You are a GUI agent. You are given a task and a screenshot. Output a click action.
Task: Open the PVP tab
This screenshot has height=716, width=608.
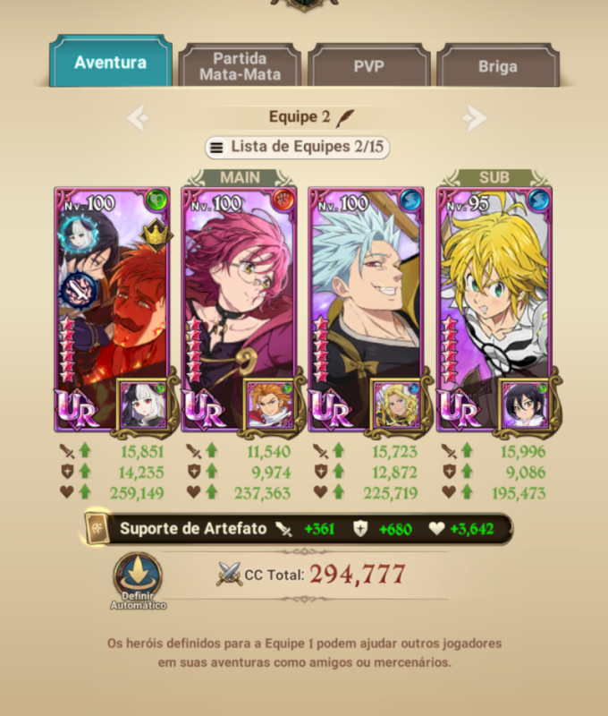pos(368,65)
